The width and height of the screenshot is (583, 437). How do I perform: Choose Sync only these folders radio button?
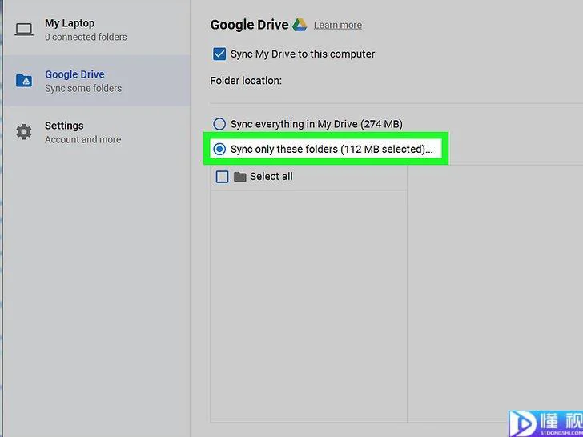click(219, 150)
